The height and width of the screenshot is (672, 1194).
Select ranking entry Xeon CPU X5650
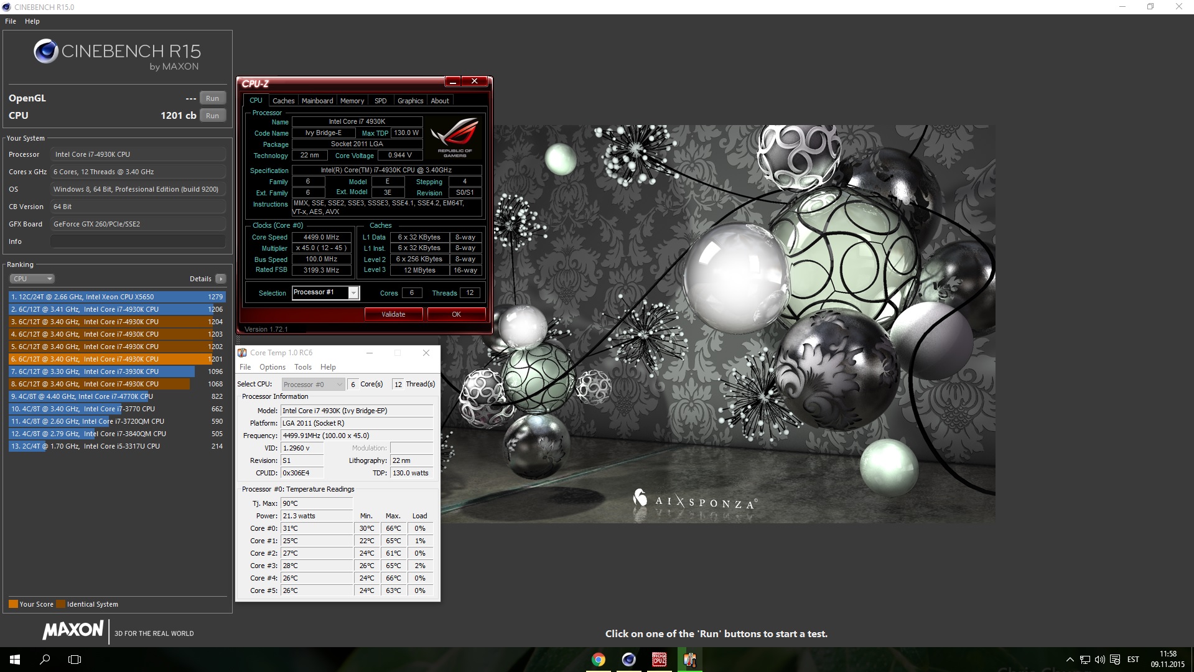click(117, 297)
